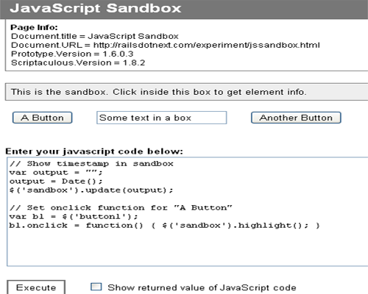Click the Execute button

pos(36,287)
